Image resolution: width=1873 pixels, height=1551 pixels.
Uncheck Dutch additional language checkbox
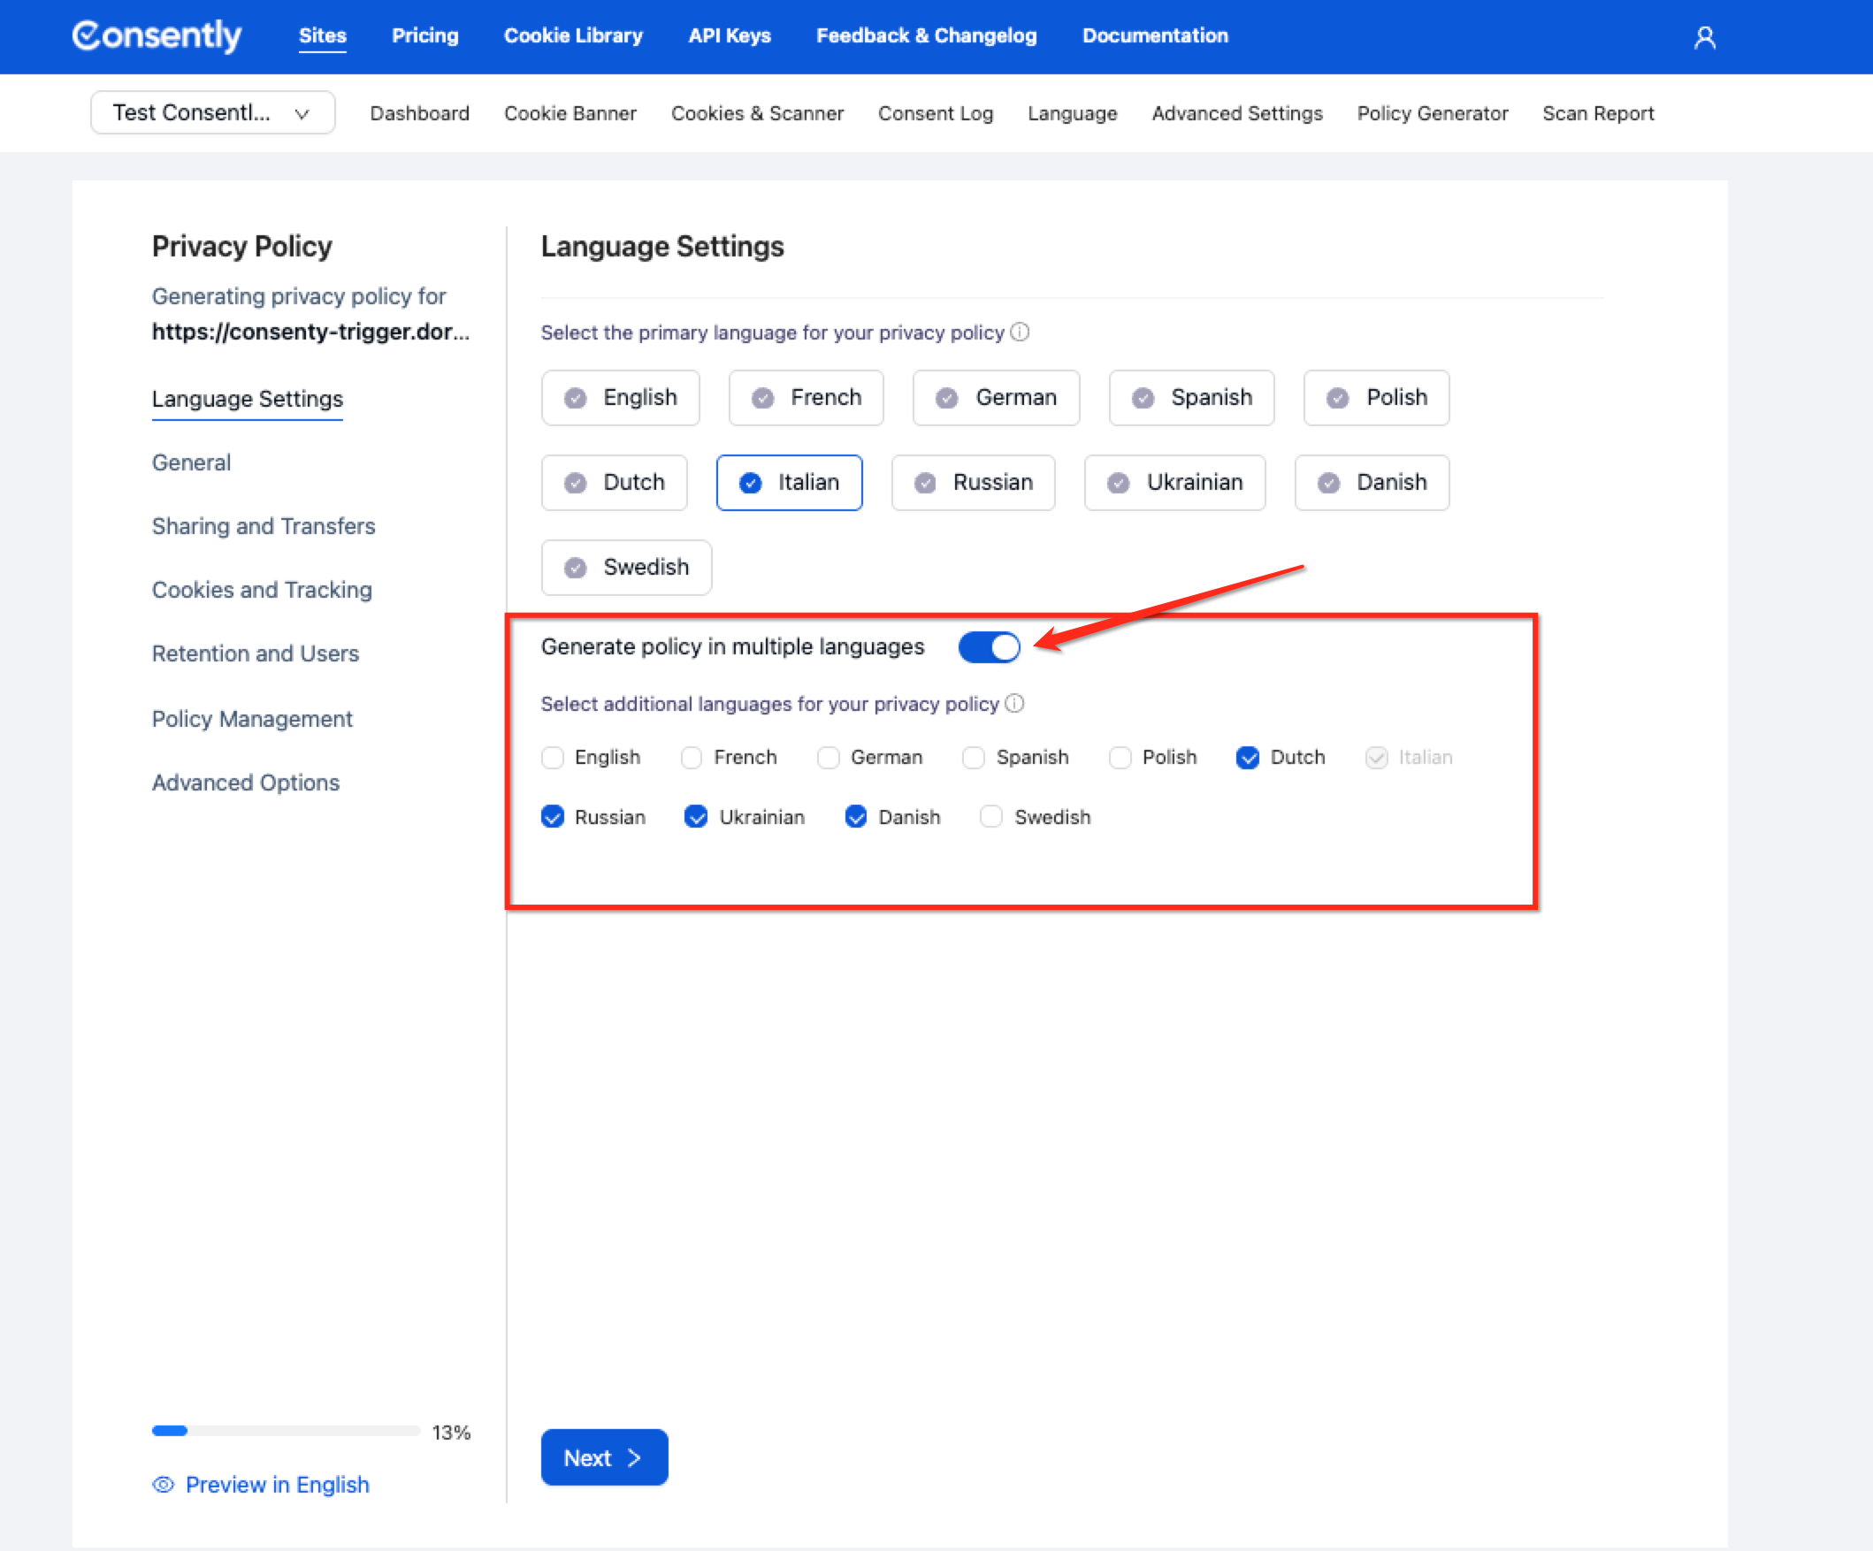(x=1248, y=757)
